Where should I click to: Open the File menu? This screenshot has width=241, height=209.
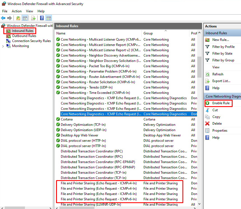pos(5,11)
